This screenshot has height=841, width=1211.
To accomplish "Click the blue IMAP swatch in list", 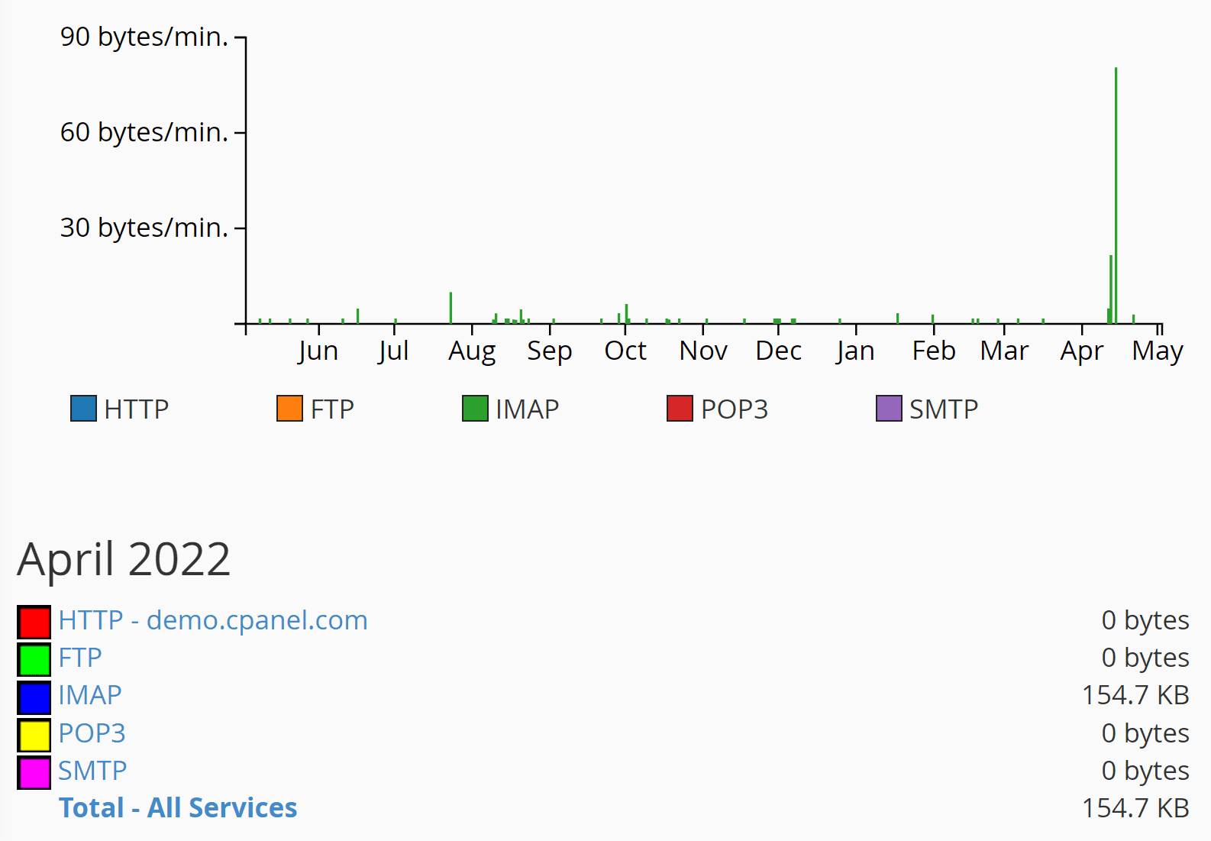I will 34,697.
